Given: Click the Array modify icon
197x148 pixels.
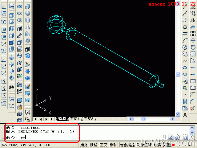Looking at the screenshot, I should 193,34.
